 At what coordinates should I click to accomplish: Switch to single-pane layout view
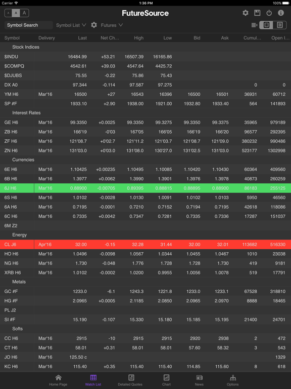pyautogui.click(x=266, y=25)
